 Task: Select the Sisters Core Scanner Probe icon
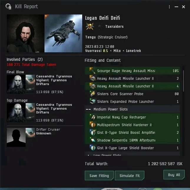[x=93, y=94]
